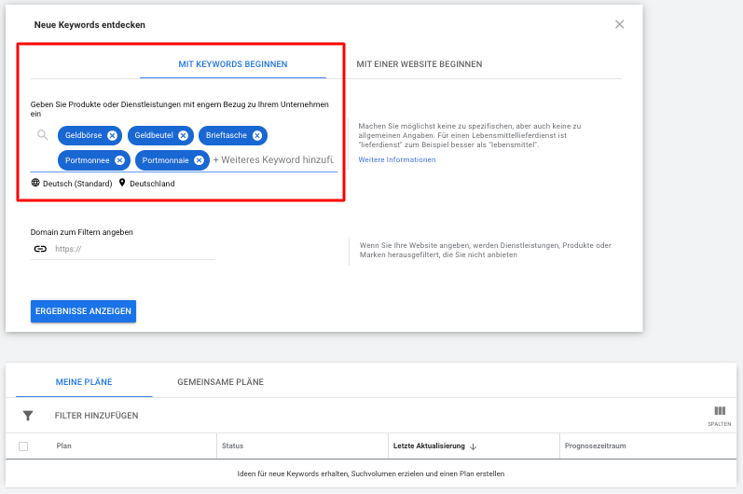Remove the Geldbeutel keyword chip
Viewport: 743px width, 494px height.
(184, 135)
